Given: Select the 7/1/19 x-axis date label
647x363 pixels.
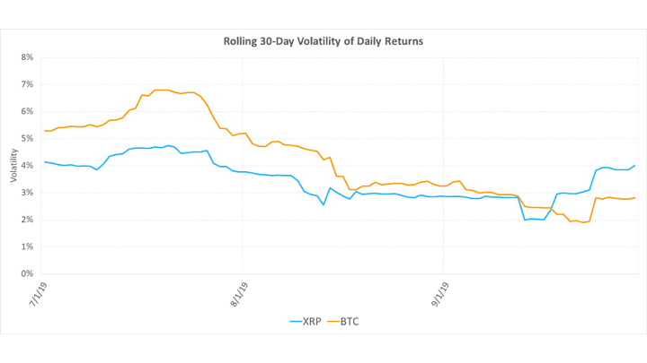Looking at the screenshot, I should 36,292.
